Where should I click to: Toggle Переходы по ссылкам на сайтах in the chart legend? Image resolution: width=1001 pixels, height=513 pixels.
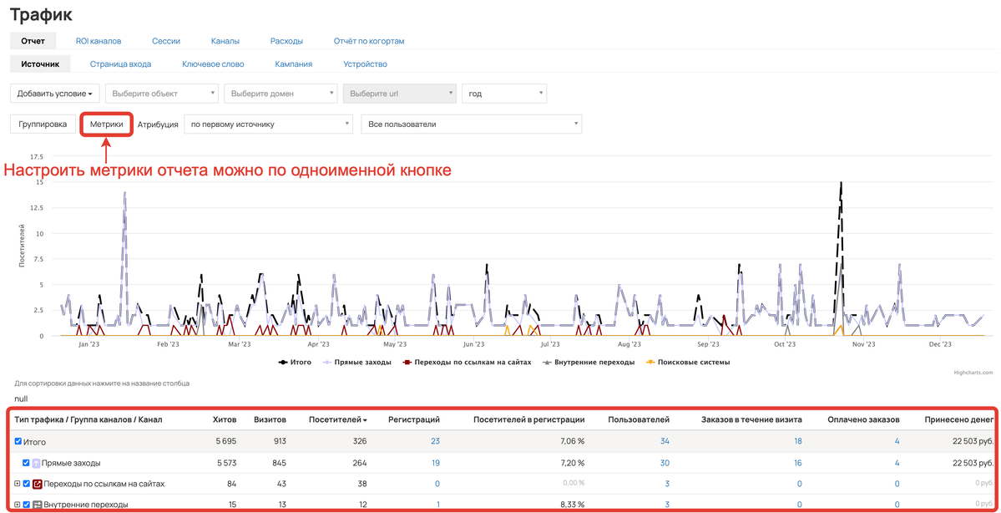pyautogui.click(x=467, y=363)
